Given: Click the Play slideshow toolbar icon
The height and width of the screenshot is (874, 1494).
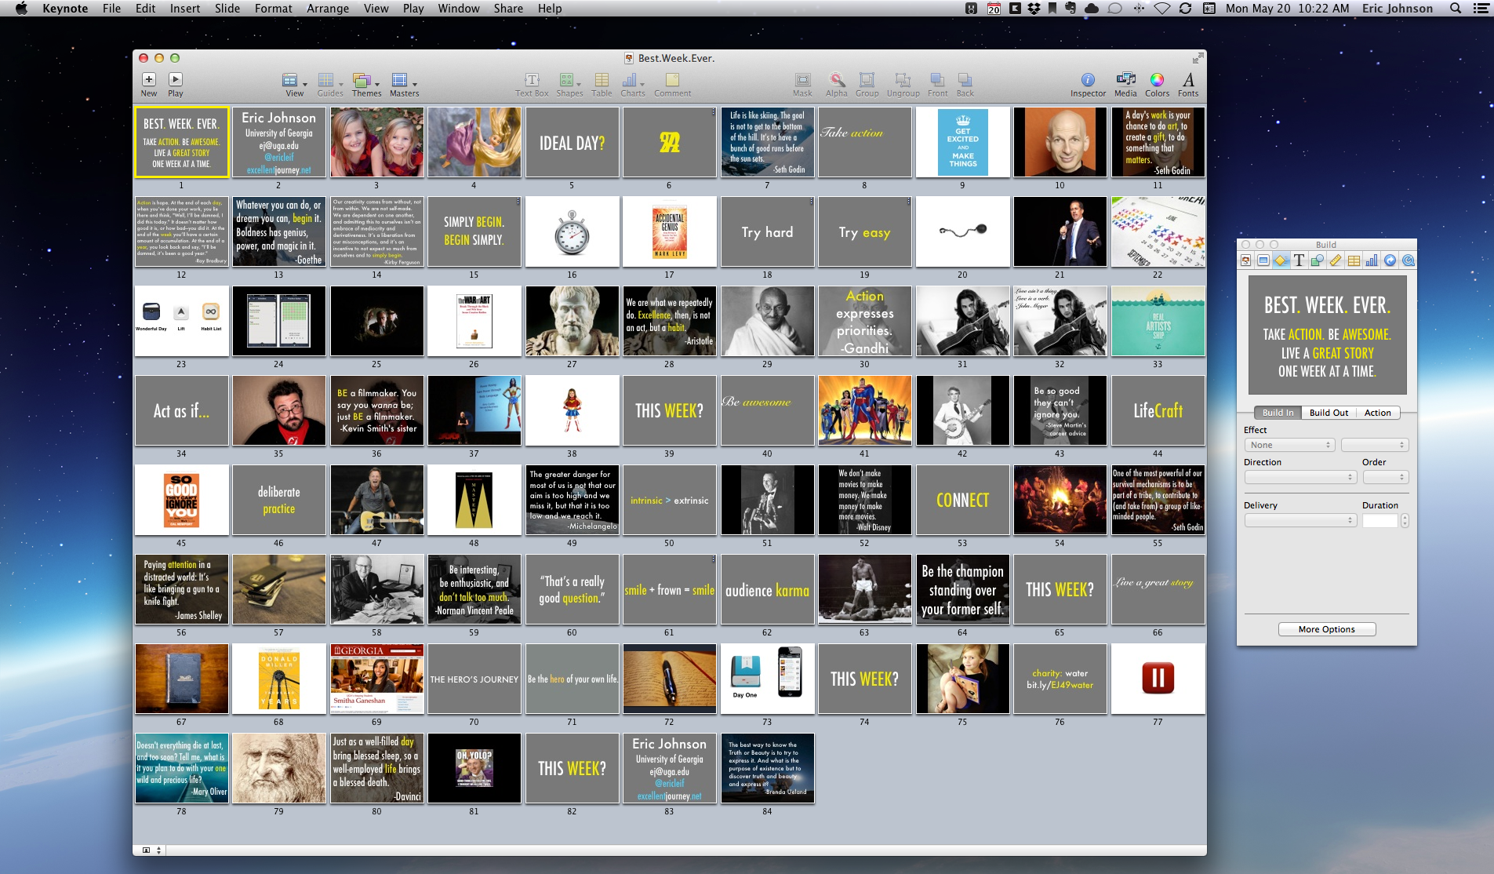Looking at the screenshot, I should point(176,80).
